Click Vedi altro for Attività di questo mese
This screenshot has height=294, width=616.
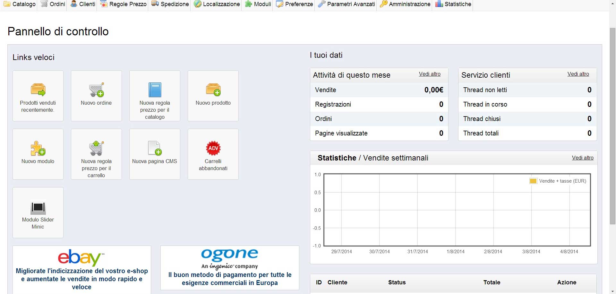[x=430, y=74]
